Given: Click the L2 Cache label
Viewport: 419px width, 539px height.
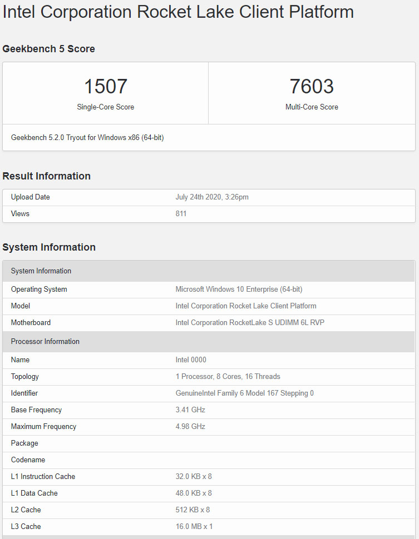Looking at the screenshot, I should click(x=26, y=510).
